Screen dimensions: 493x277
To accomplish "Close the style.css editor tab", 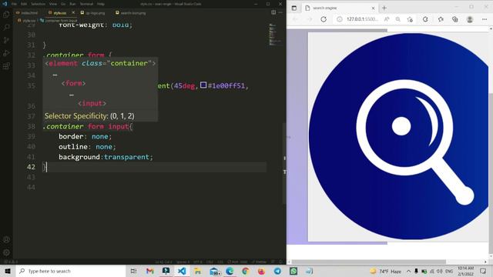I will [73, 12].
